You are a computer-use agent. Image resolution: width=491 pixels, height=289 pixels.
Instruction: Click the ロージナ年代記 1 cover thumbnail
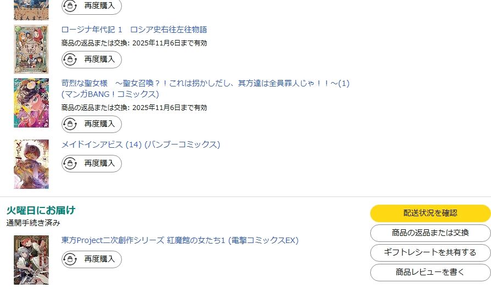point(31,49)
